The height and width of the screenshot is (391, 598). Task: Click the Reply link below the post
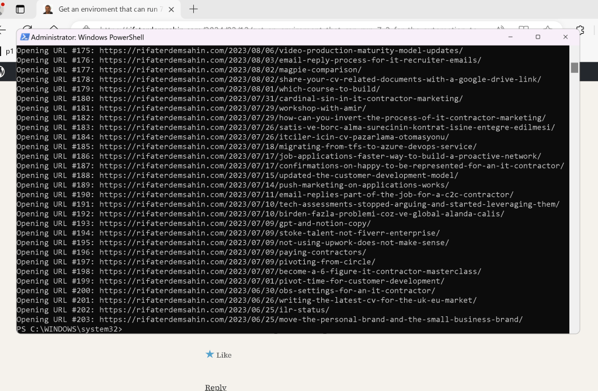point(215,387)
